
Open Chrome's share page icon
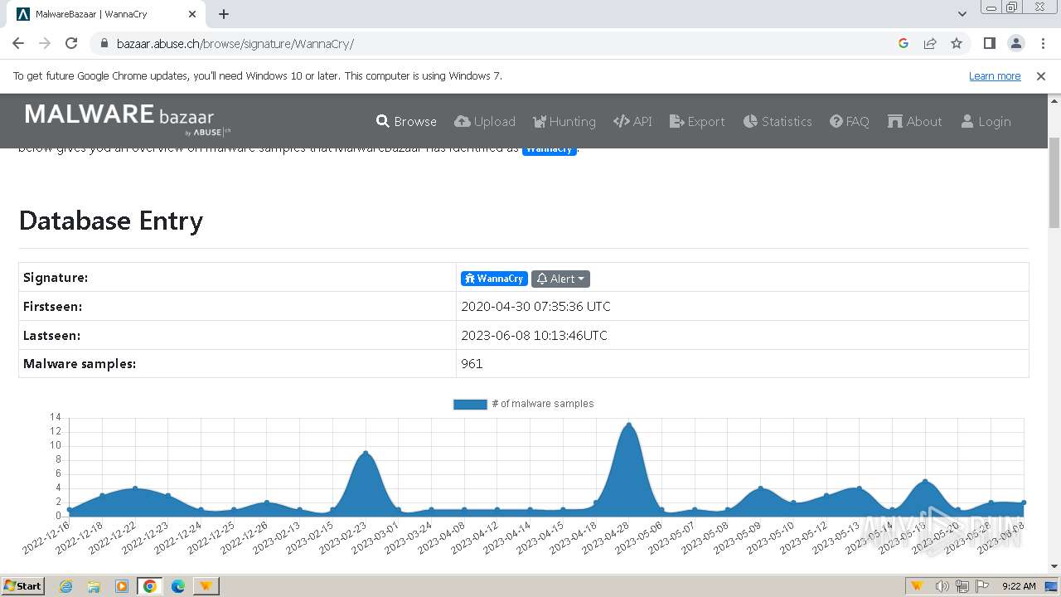[x=930, y=43]
